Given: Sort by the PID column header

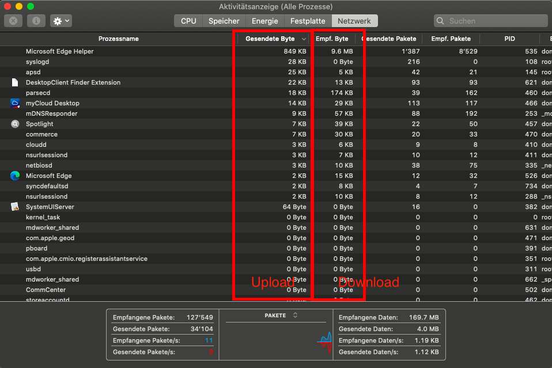Looking at the screenshot, I should point(509,39).
